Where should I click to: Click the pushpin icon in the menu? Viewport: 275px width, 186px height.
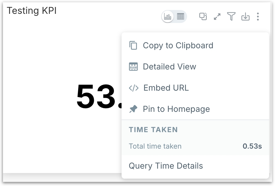(x=133, y=109)
